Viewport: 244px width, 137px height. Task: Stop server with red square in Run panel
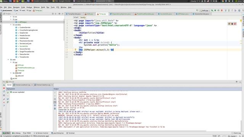coord(4,88)
